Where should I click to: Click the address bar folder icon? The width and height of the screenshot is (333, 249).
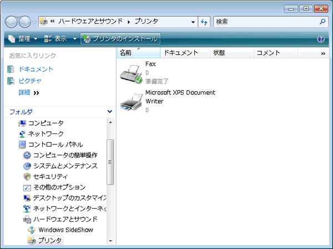tap(43, 22)
